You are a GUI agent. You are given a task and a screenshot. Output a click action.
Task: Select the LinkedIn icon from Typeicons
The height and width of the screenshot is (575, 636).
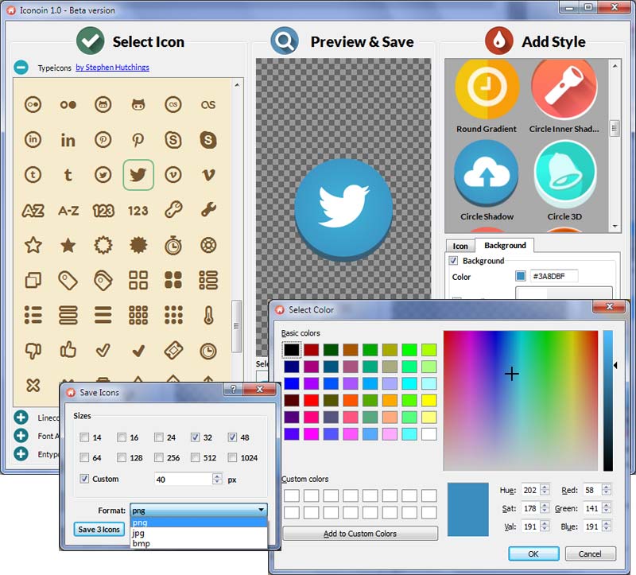coord(33,139)
